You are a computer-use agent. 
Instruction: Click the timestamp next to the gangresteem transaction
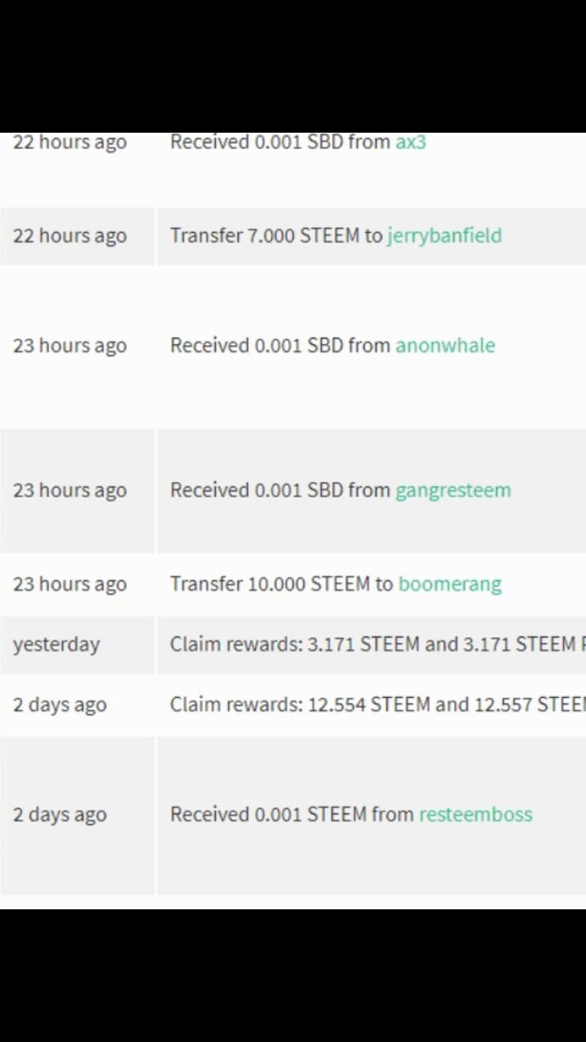pyautogui.click(x=70, y=491)
